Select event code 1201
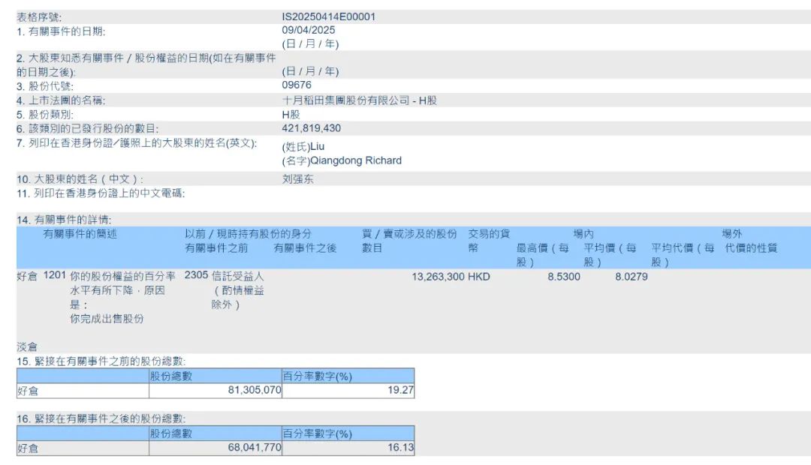 pyautogui.click(x=54, y=275)
